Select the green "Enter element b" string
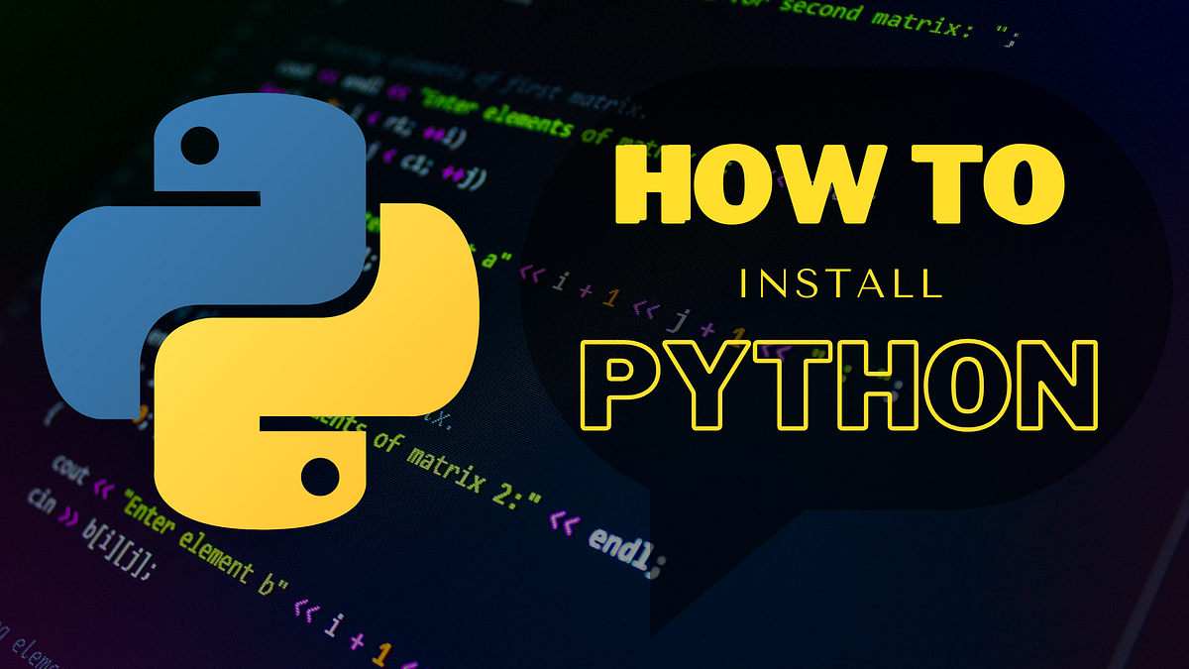 point(206,543)
